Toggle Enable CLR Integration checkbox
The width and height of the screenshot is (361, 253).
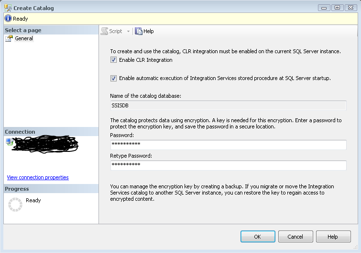113,60
